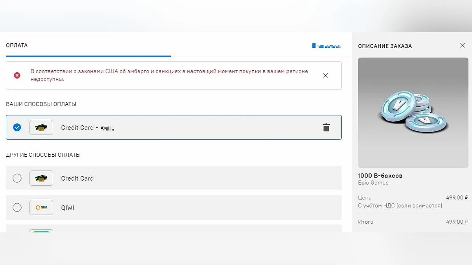Click the saved Credit Card label text
The width and height of the screenshot is (472, 265).
coord(77,128)
